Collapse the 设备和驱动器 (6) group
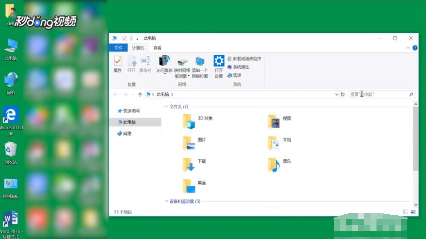426x239 pixels. point(166,201)
